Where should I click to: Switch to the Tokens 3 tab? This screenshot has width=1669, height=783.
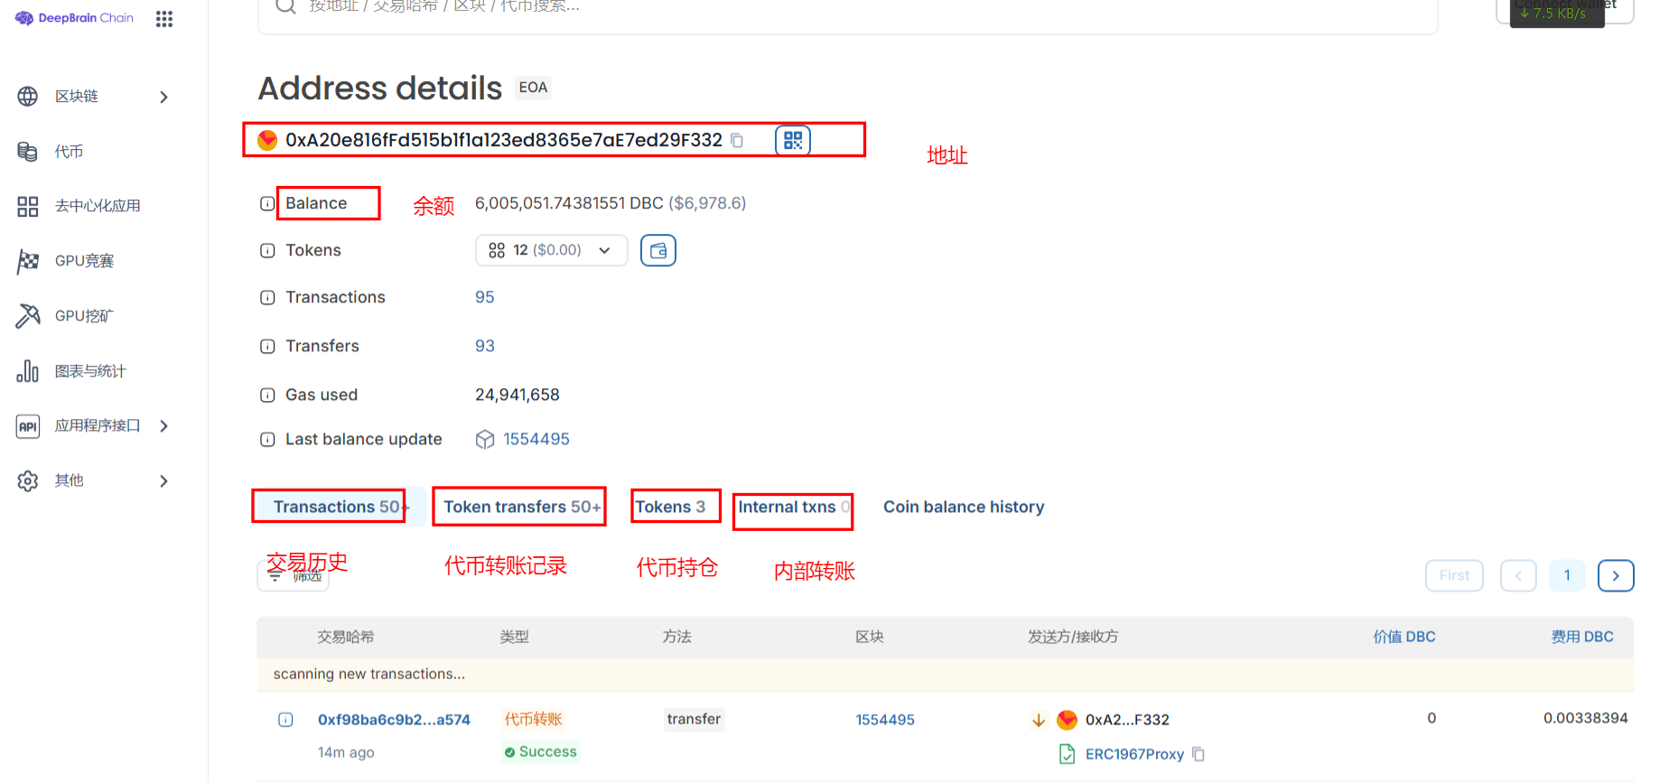coord(670,507)
